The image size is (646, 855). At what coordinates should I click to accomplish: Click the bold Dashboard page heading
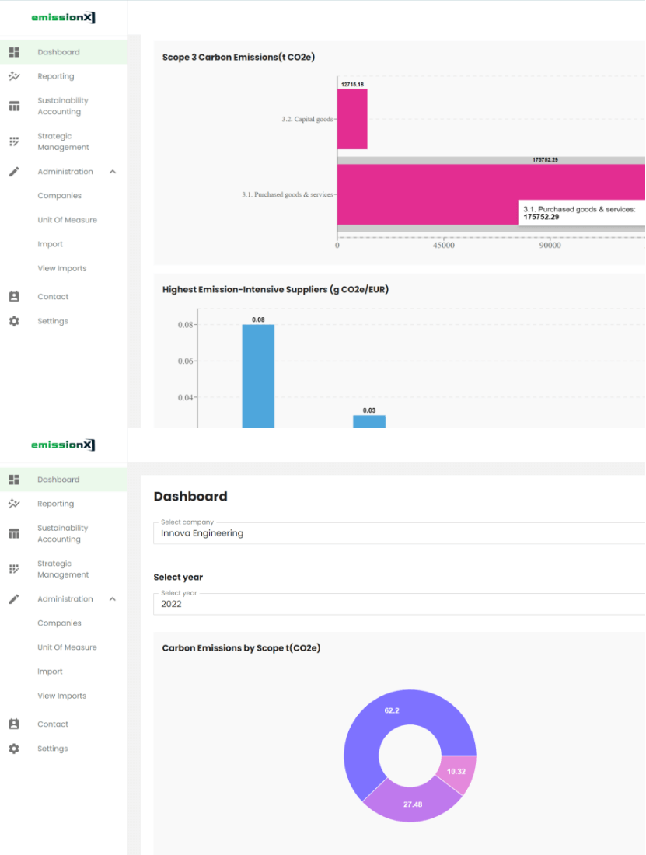[x=190, y=497]
